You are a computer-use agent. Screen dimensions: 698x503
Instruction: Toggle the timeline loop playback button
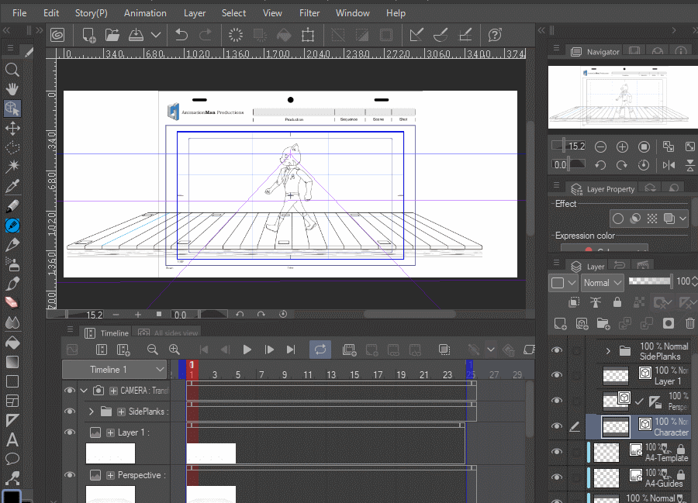pyautogui.click(x=320, y=350)
